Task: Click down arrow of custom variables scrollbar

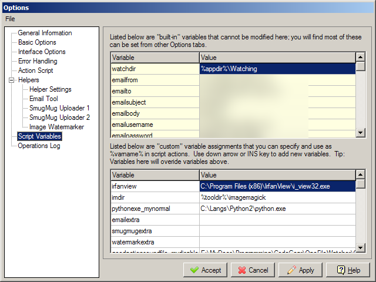Action: click(x=360, y=247)
